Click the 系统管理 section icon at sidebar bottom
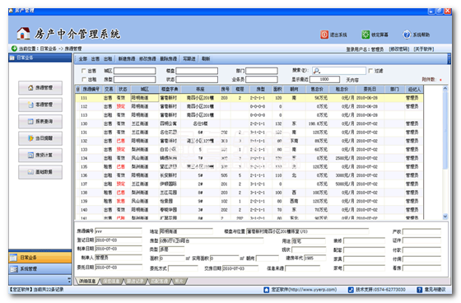The width and height of the screenshot is (461, 303). [x=14, y=269]
